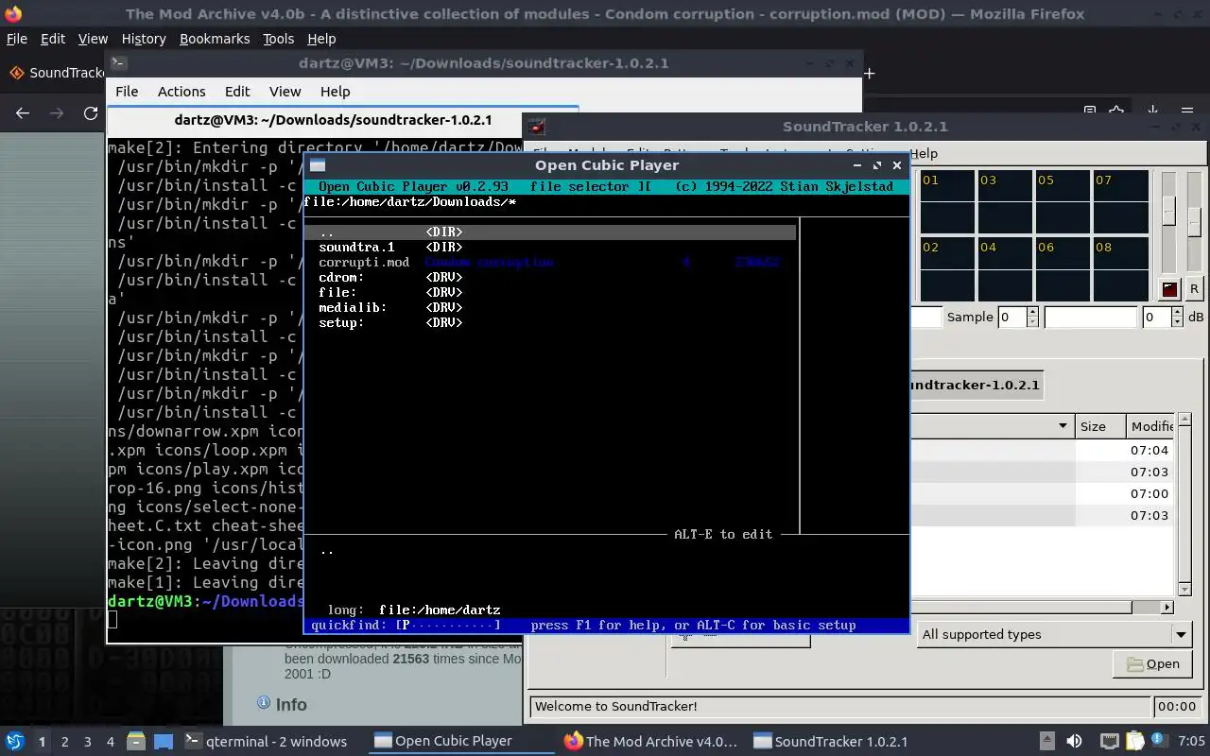
Task: Click the file list vertical scrollbar
Action: point(1185,505)
